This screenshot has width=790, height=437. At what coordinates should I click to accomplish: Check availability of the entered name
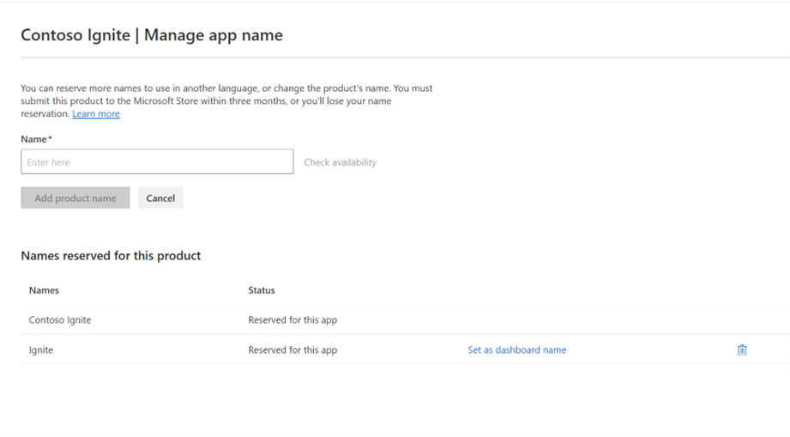pos(340,162)
